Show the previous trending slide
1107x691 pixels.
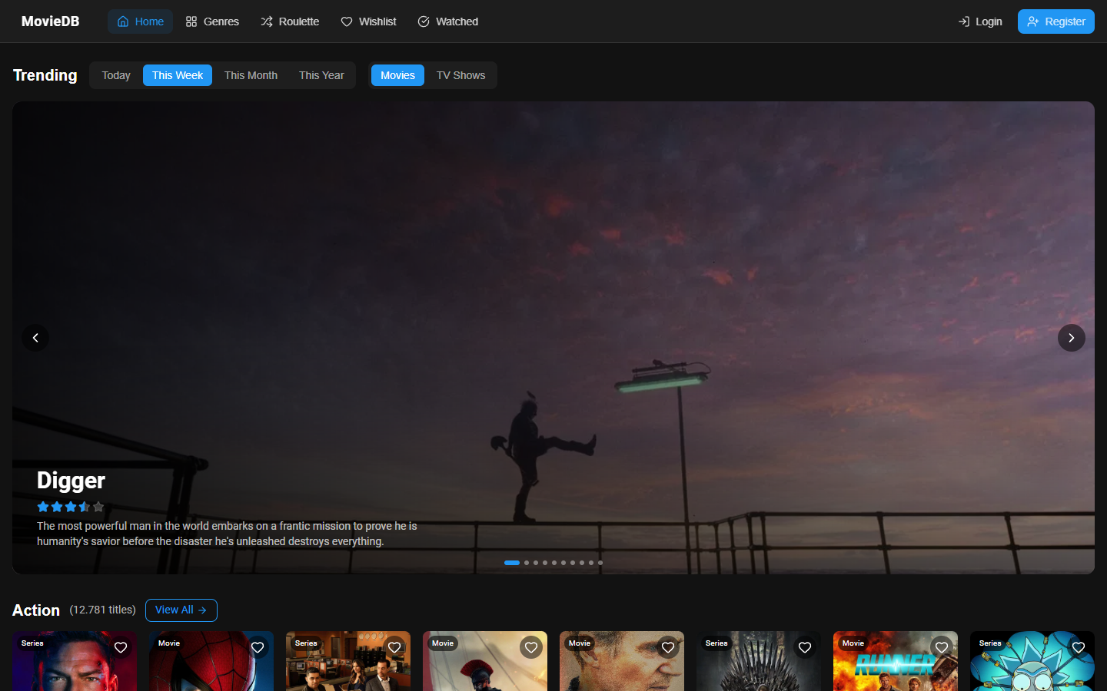(35, 338)
